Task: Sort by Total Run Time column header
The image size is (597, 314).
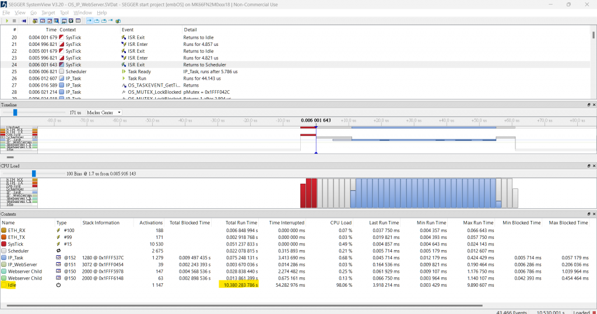Action: (241, 223)
